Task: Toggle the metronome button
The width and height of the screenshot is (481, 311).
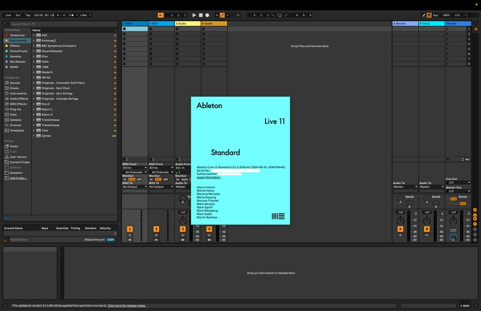Action: 73,16
